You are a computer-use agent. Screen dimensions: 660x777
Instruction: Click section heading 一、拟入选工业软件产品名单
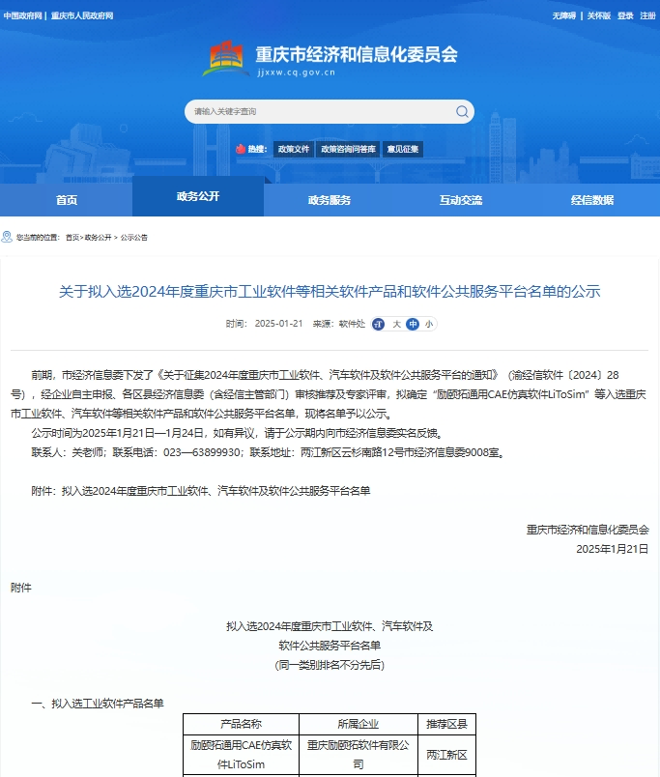pos(98,704)
